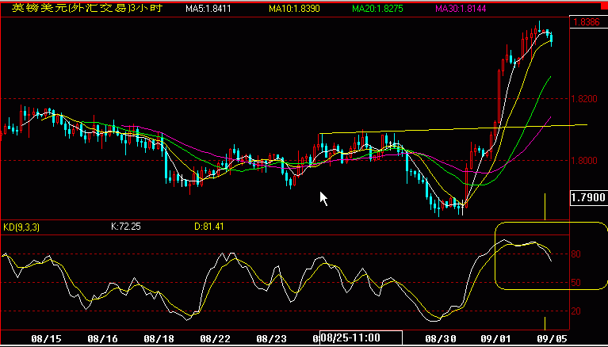Click the 08/22 date label
The height and width of the screenshot is (347, 608).
[x=215, y=339]
